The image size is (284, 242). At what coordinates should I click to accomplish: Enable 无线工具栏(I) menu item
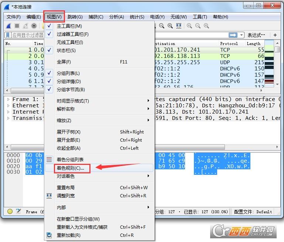point(99,42)
